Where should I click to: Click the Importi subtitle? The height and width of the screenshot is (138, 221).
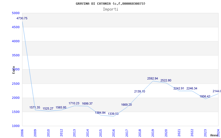point(110,9)
